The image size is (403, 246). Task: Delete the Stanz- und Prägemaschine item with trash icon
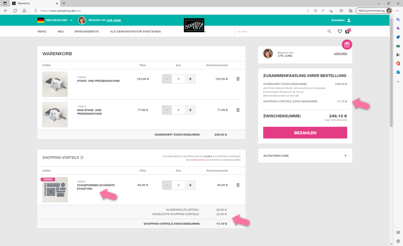click(x=238, y=79)
